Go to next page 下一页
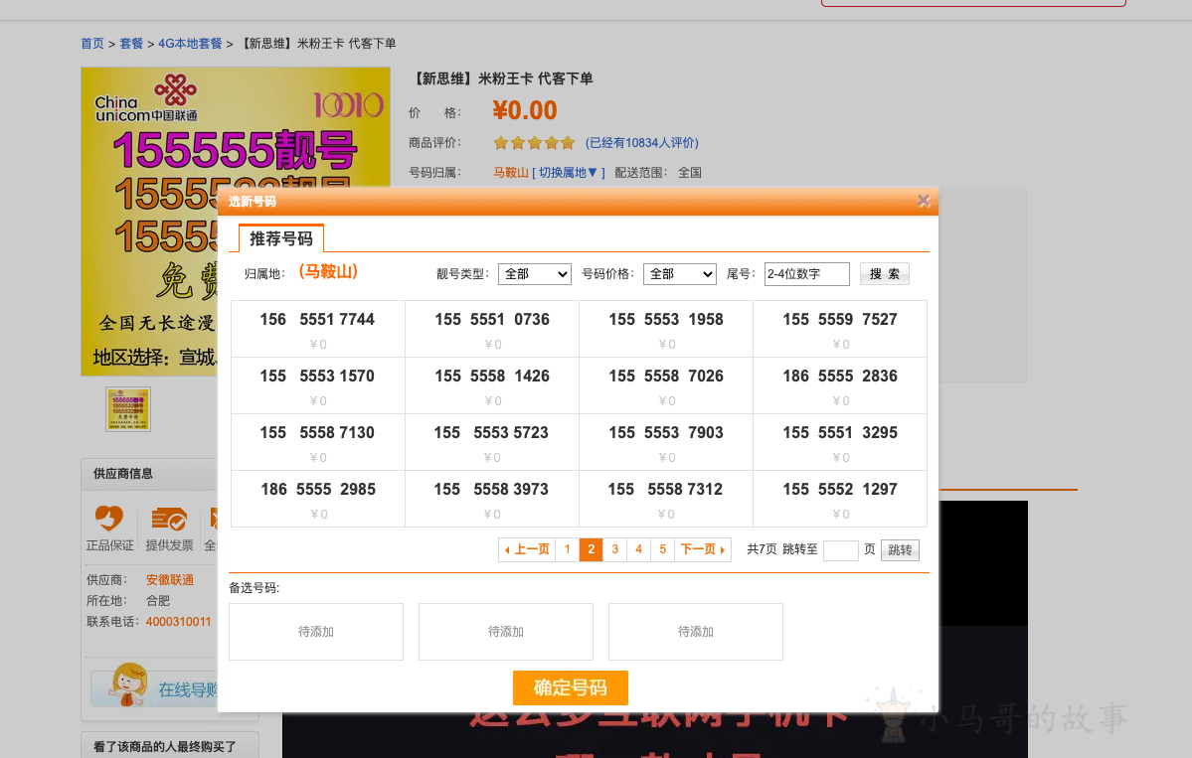The image size is (1192, 758). [703, 549]
